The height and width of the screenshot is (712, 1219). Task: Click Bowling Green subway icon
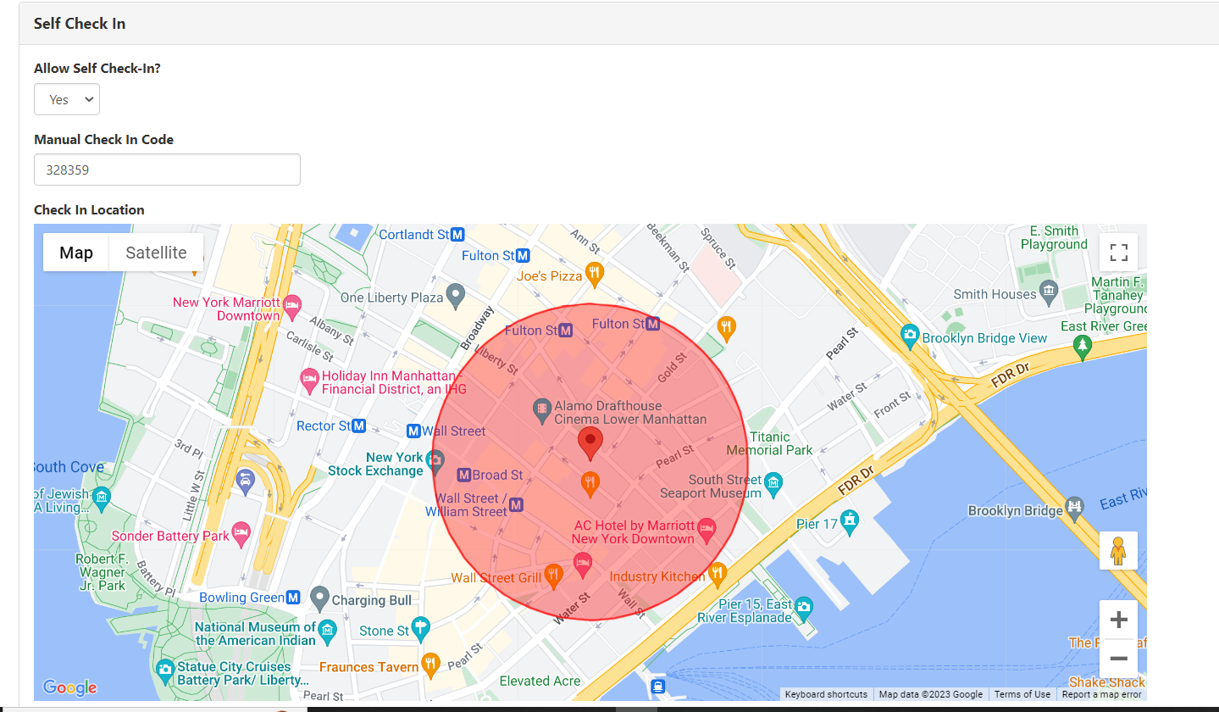(293, 598)
